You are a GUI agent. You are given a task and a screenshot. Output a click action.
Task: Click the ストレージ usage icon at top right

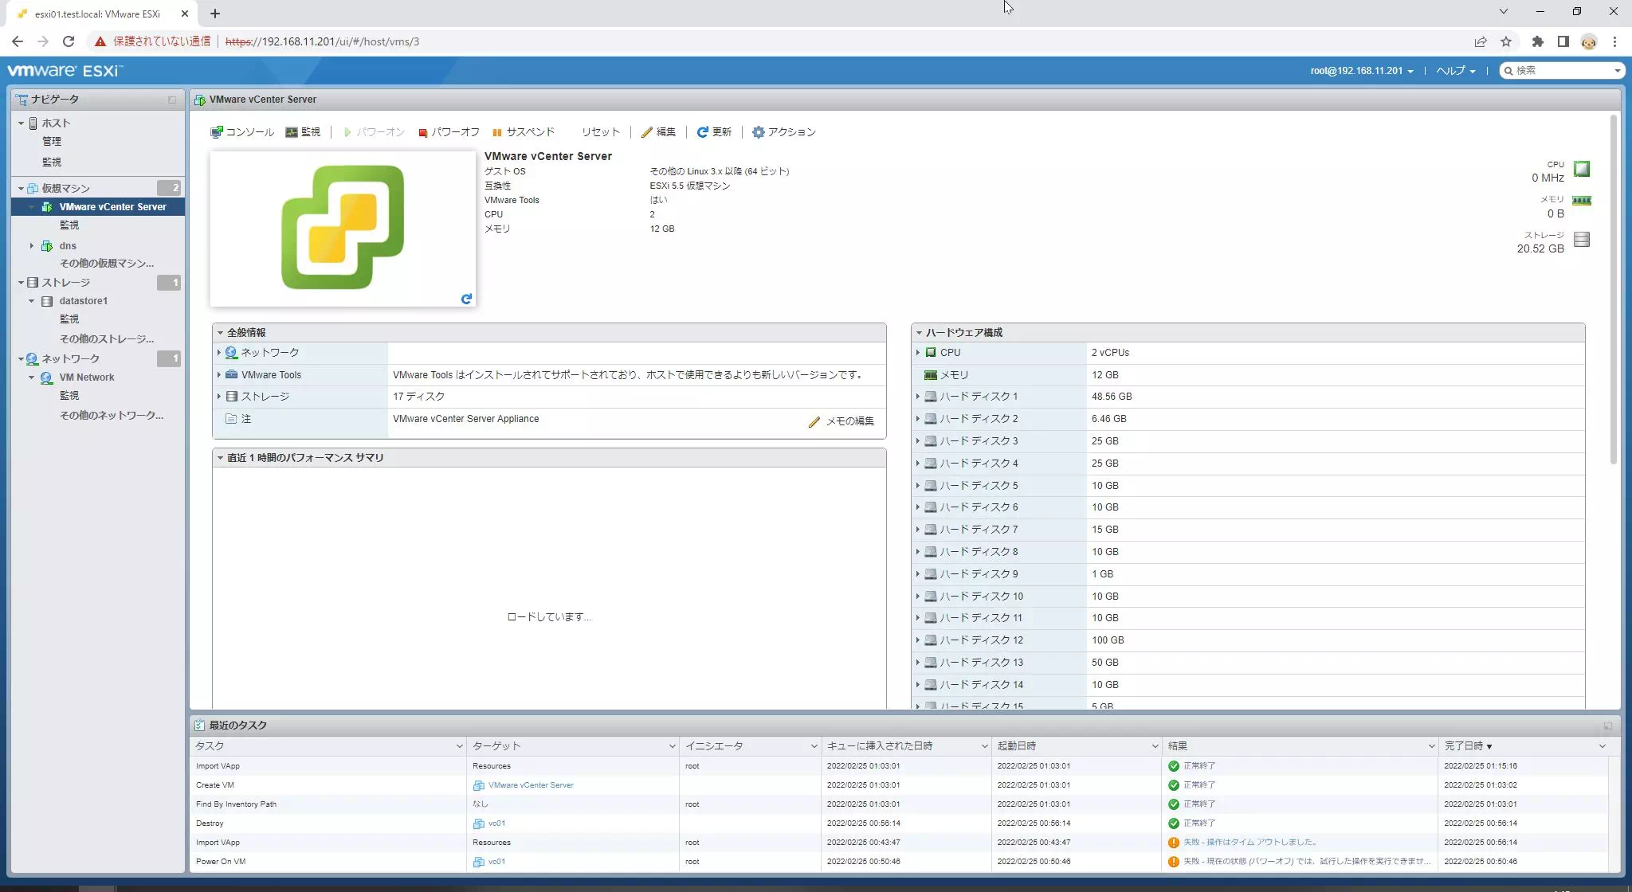(x=1582, y=239)
